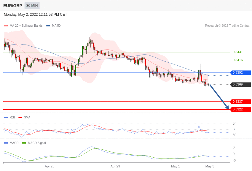Click the 'May 3' date axis label

[210, 166]
